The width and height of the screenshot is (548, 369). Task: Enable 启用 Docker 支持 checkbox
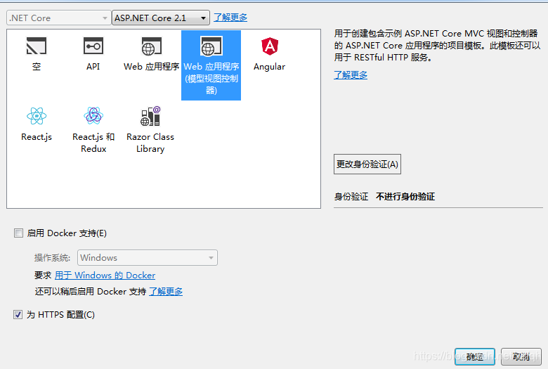pos(18,233)
